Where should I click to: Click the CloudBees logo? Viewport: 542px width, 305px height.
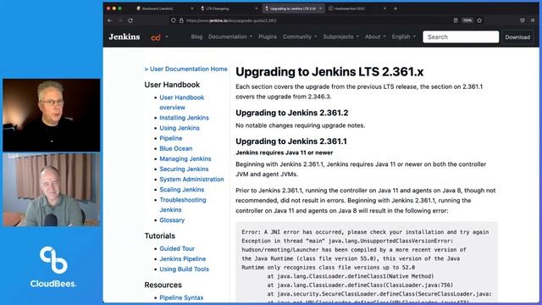click(53, 267)
